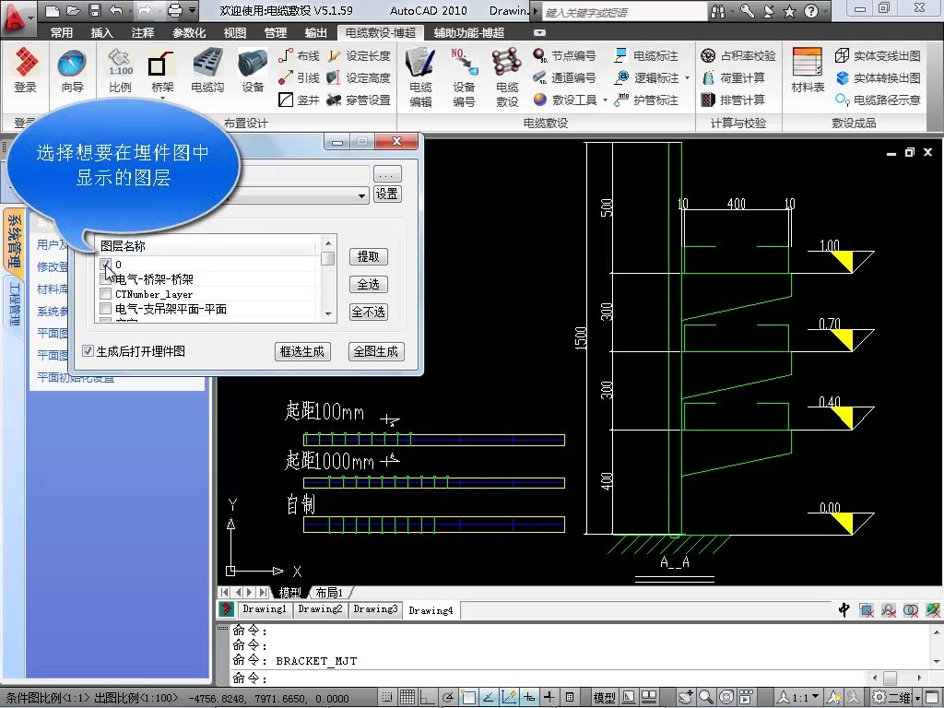This screenshot has width=944, height=708.
Task: Click the Print icon in quick access toolbar
Action: tap(174, 10)
